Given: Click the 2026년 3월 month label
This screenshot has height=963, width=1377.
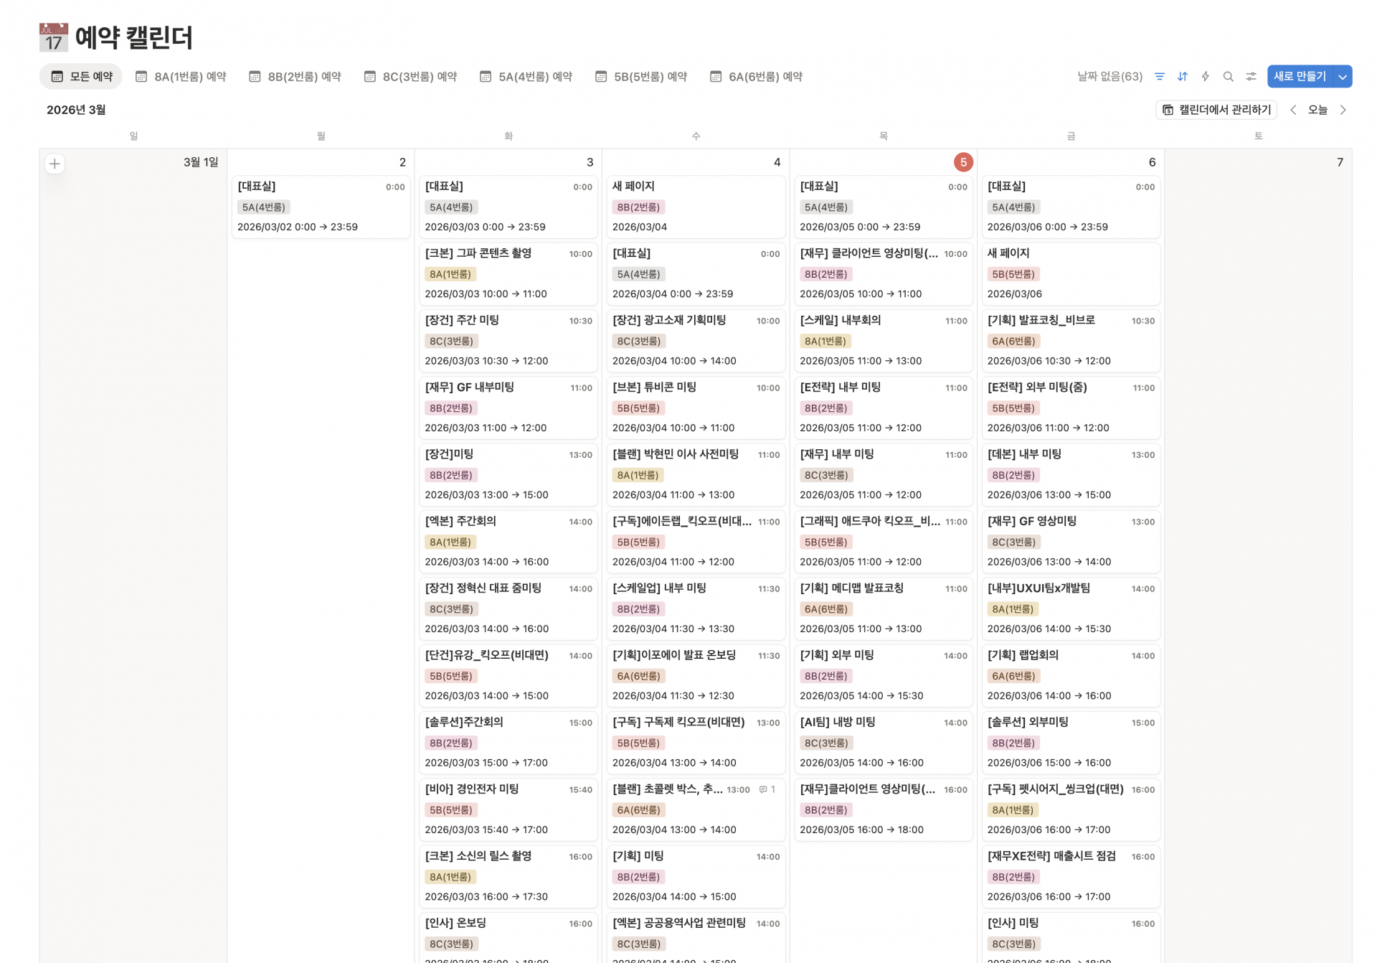Looking at the screenshot, I should click(x=76, y=110).
